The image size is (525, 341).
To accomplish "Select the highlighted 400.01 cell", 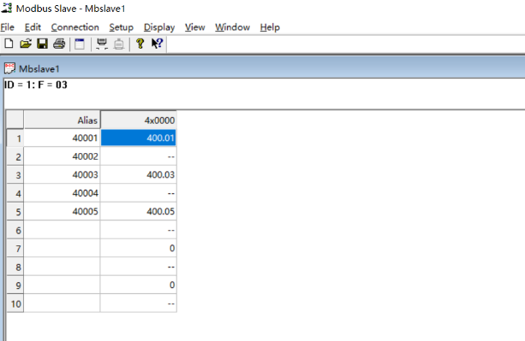I will (x=138, y=138).
